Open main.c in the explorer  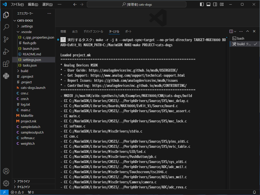25,110
